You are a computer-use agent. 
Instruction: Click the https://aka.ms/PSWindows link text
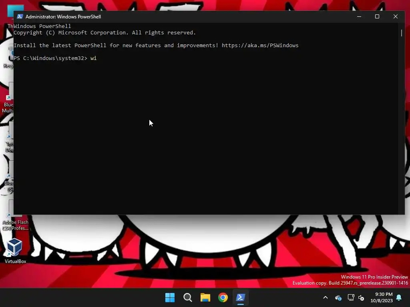pyautogui.click(x=260, y=46)
